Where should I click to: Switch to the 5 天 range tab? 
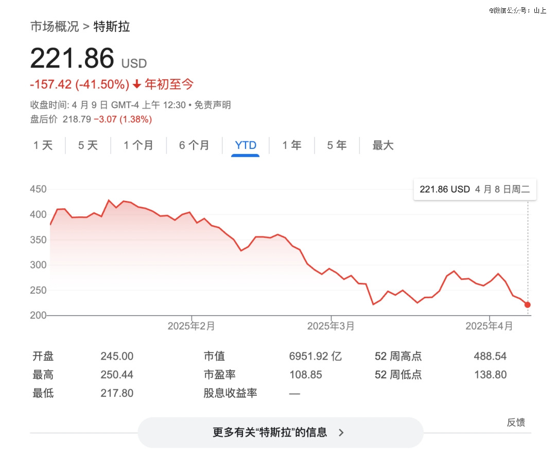88,145
